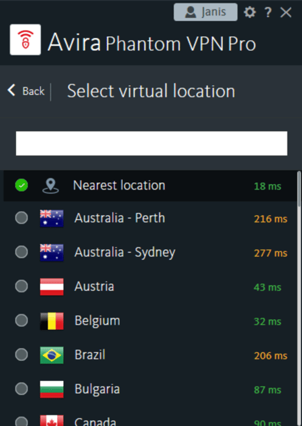Select the Australia - Sydney radio button

coord(21,252)
